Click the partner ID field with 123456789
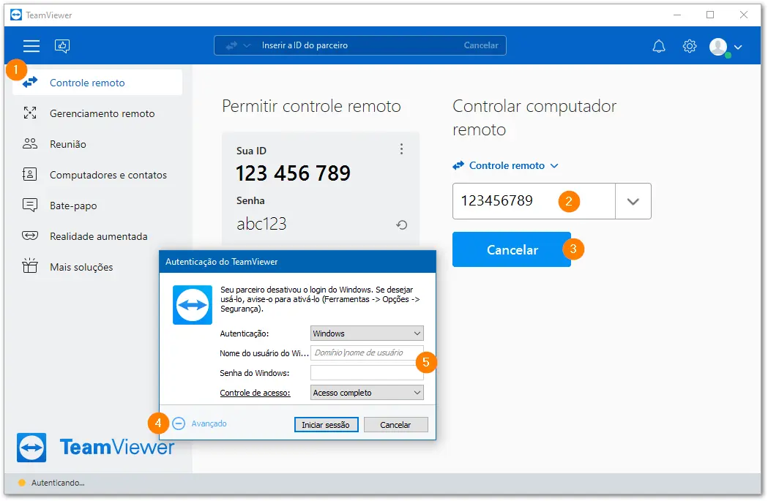The width and height of the screenshot is (768, 501). 534,201
